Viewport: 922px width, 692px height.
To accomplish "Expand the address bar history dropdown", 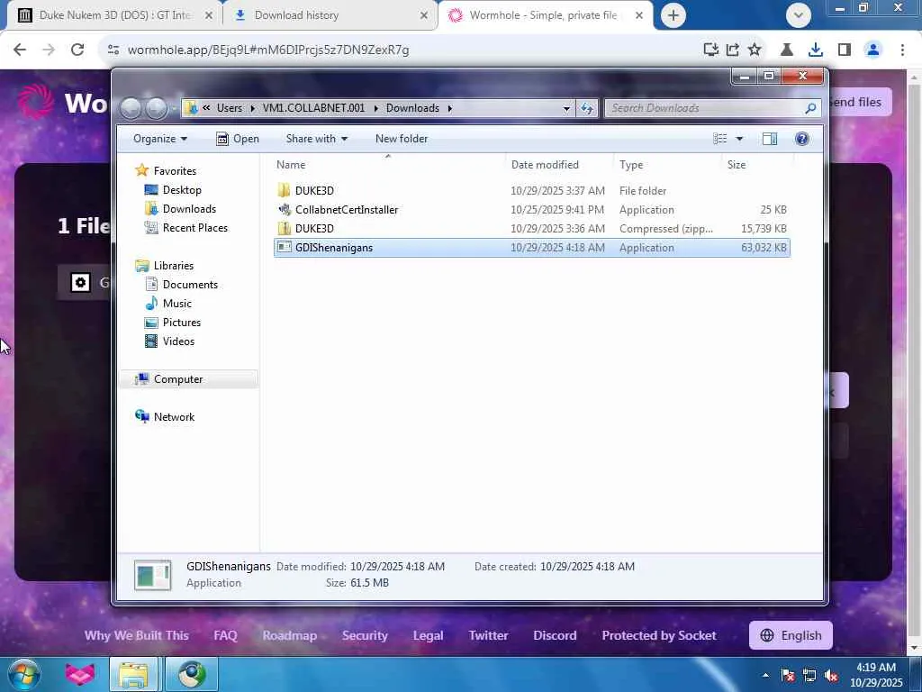I will click(x=566, y=108).
